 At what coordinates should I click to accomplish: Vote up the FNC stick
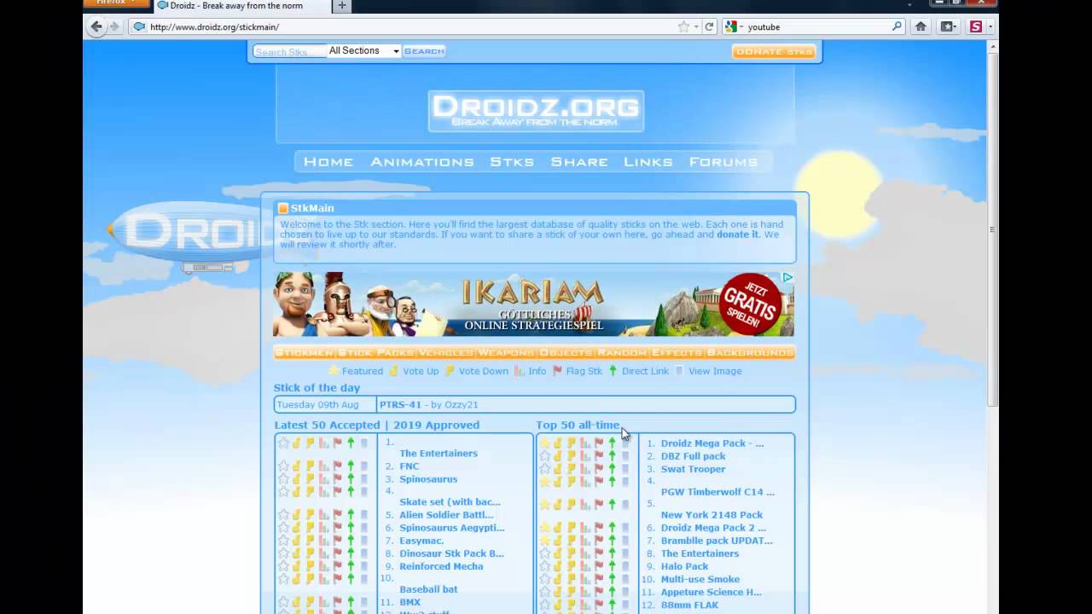[x=296, y=466]
